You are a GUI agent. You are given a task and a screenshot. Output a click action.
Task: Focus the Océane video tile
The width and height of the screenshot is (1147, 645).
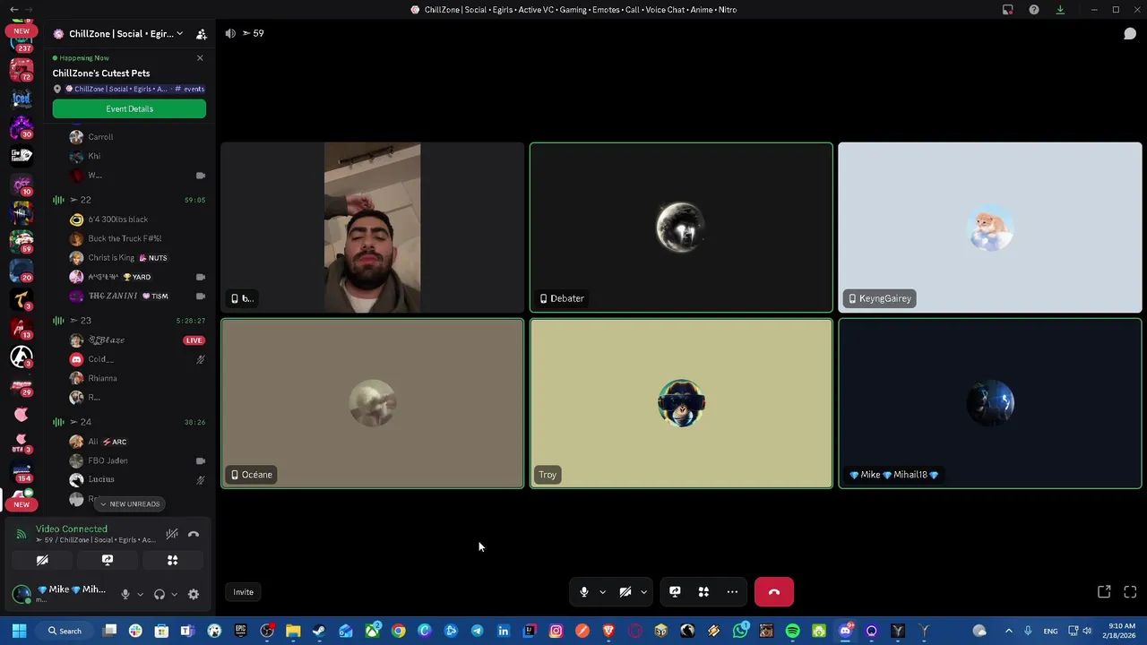coord(373,403)
